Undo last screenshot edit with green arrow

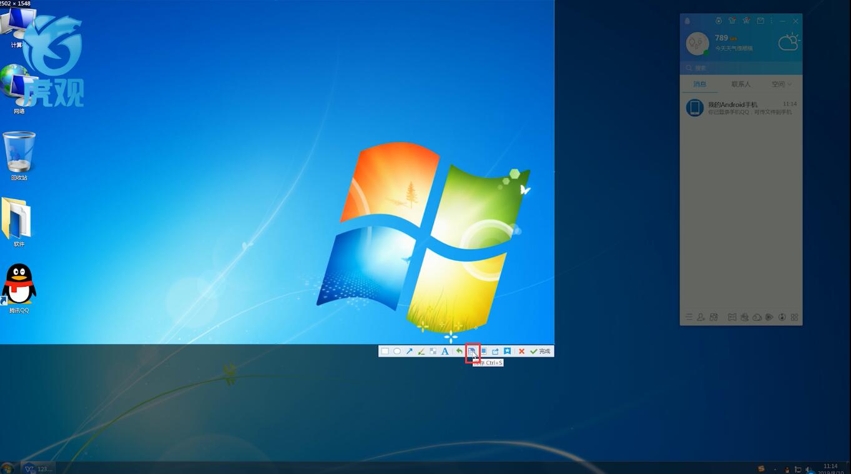tap(460, 352)
